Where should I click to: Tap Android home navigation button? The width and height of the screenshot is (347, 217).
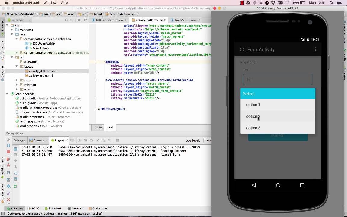pos(278,185)
